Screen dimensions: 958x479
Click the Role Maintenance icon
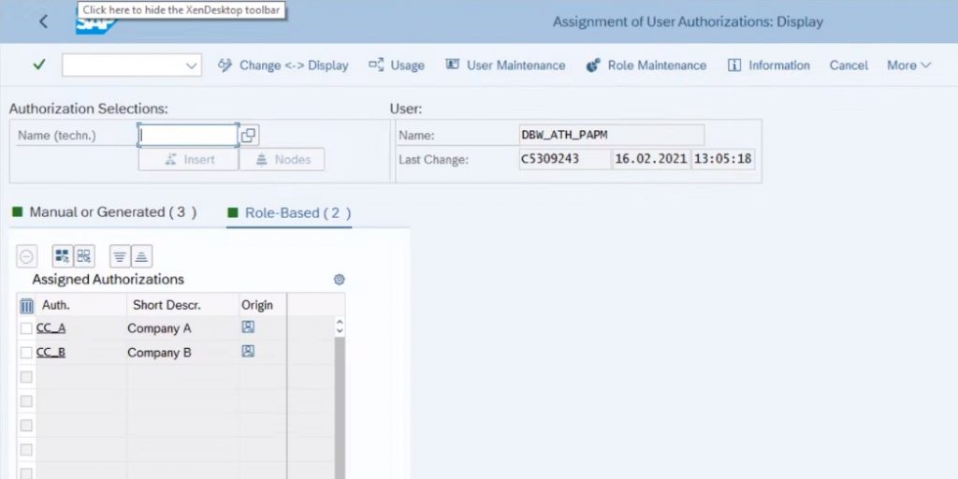(592, 65)
